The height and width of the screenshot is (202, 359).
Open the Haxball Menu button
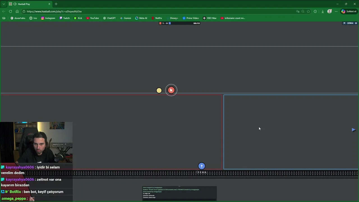click(350, 23)
